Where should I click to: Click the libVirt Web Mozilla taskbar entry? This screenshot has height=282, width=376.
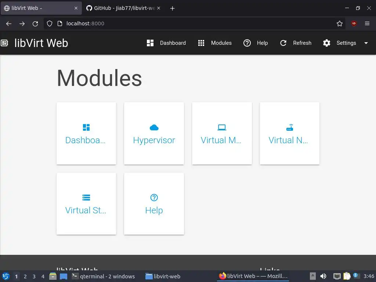pos(253,276)
